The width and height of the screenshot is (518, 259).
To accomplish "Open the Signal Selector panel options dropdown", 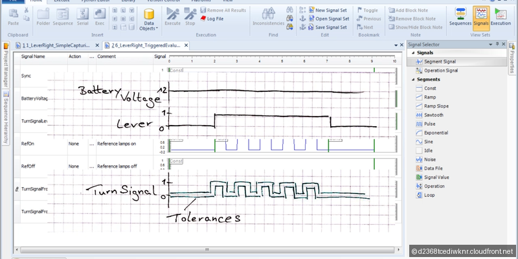I will [491, 44].
